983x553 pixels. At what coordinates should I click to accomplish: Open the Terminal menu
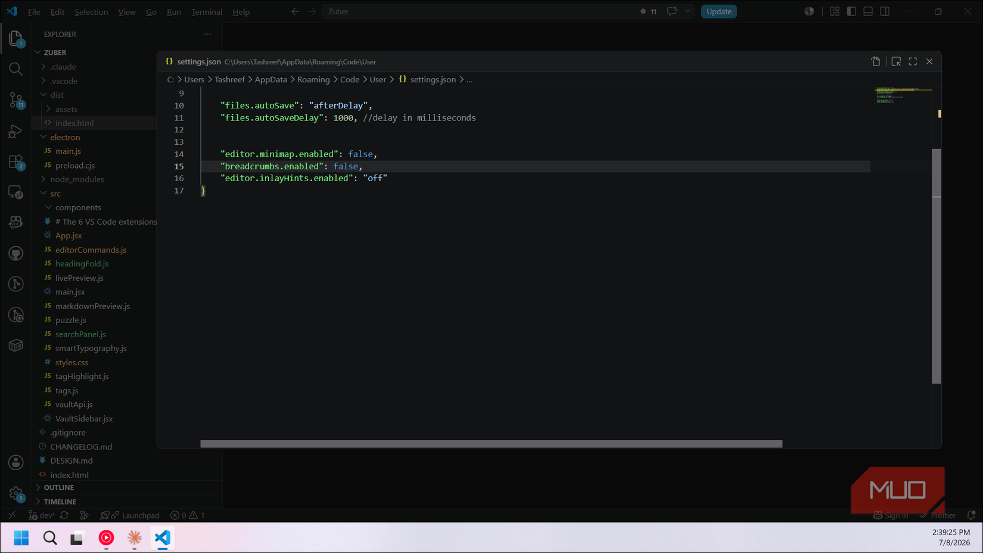pos(207,12)
